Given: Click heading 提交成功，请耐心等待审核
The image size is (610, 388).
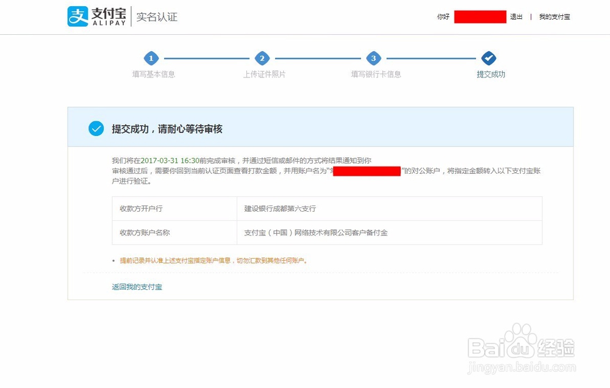Looking at the screenshot, I should click(x=167, y=129).
